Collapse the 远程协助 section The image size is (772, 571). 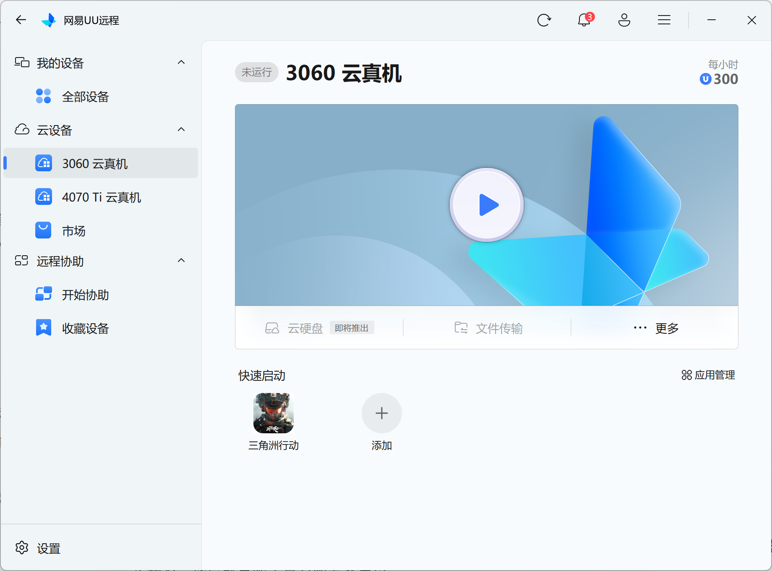pos(181,261)
